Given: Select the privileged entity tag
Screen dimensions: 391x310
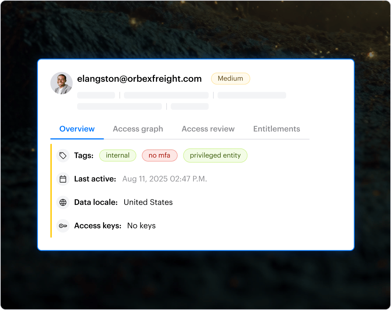Looking at the screenshot, I should (215, 156).
